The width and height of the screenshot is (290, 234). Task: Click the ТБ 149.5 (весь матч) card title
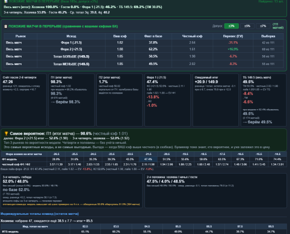tap(257, 77)
